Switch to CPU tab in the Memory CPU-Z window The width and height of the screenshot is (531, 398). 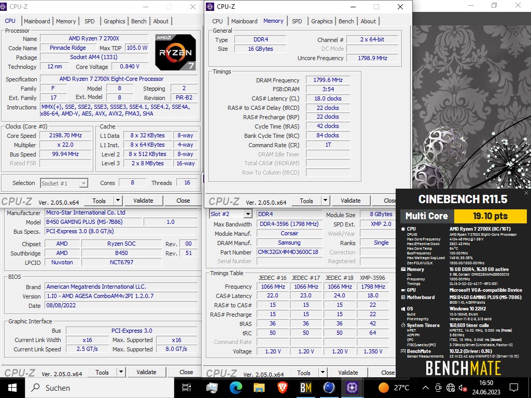(x=217, y=21)
